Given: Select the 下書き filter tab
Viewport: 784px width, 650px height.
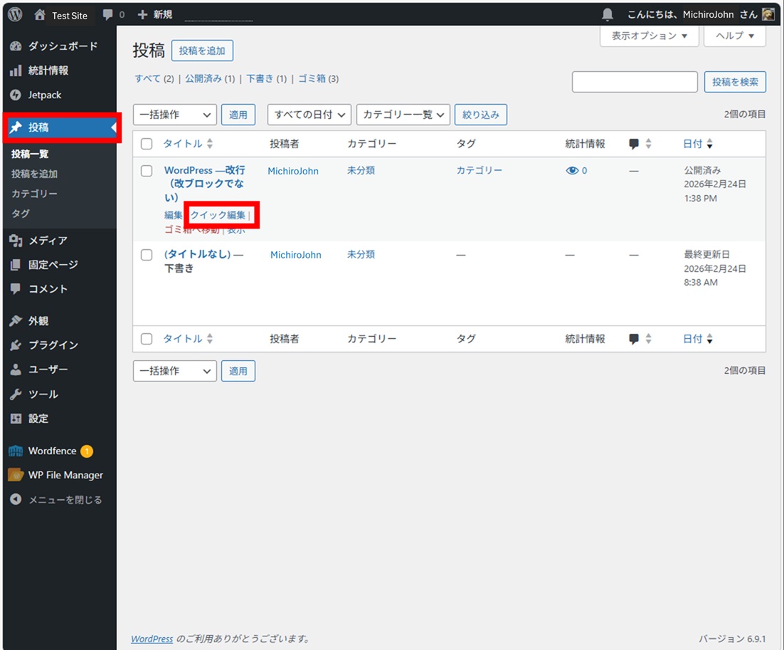Looking at the screenshot, I should click(x=260, y=79).
